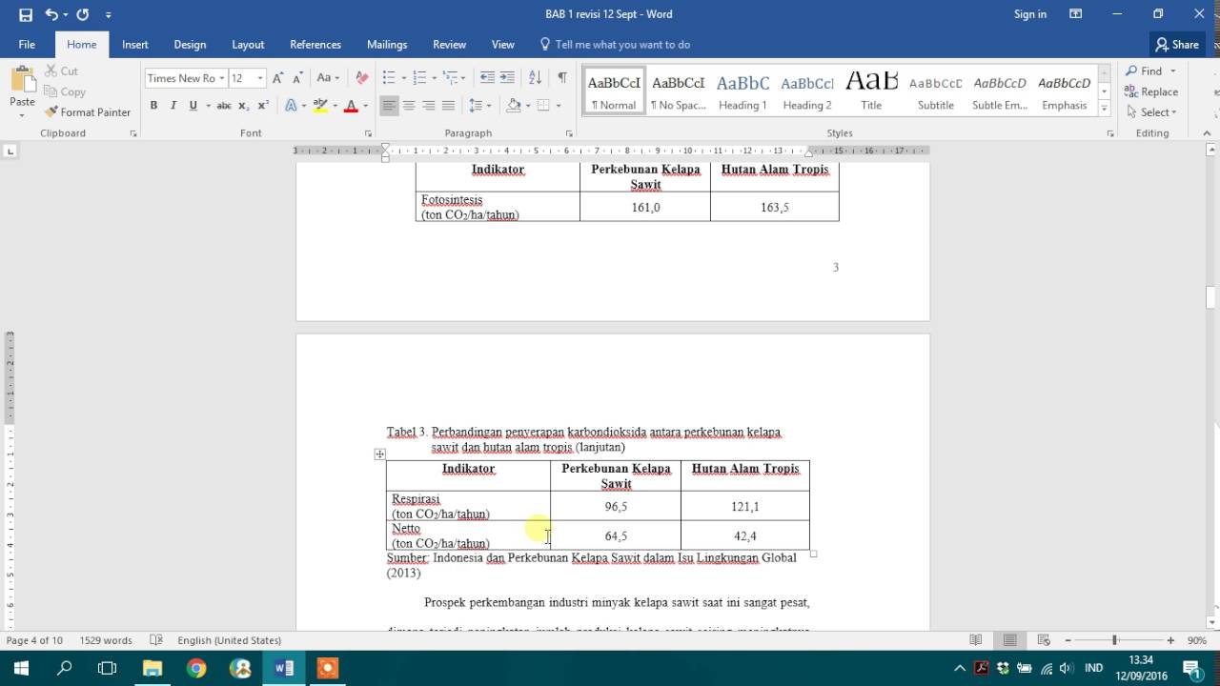The image size is (1220, 686).
Task: Click the Save icon in quick access toolbar
Action: click(26, 14)
